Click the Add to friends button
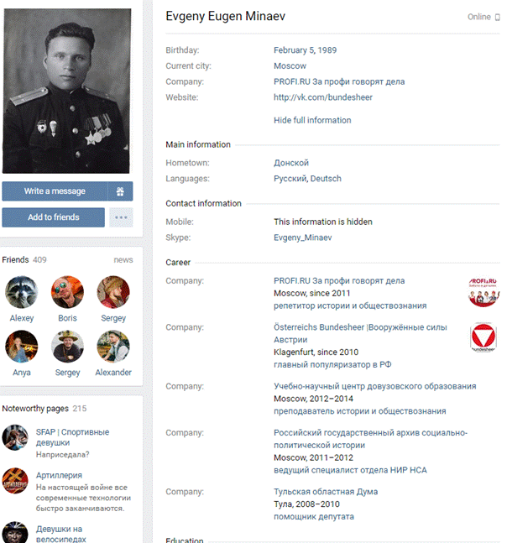 54,217
